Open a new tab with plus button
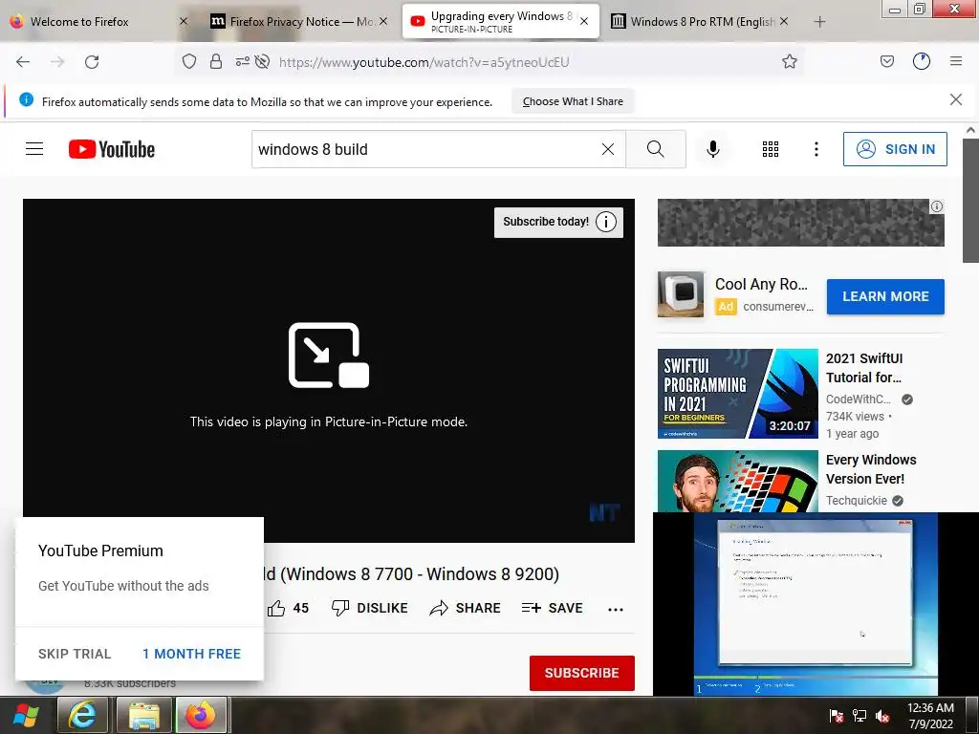This screenshot has height=734, width=979. tap(819, 22)
